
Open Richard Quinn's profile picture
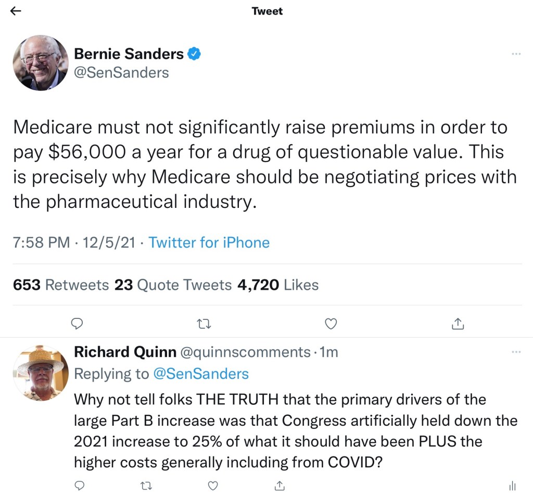pos(40,373)
